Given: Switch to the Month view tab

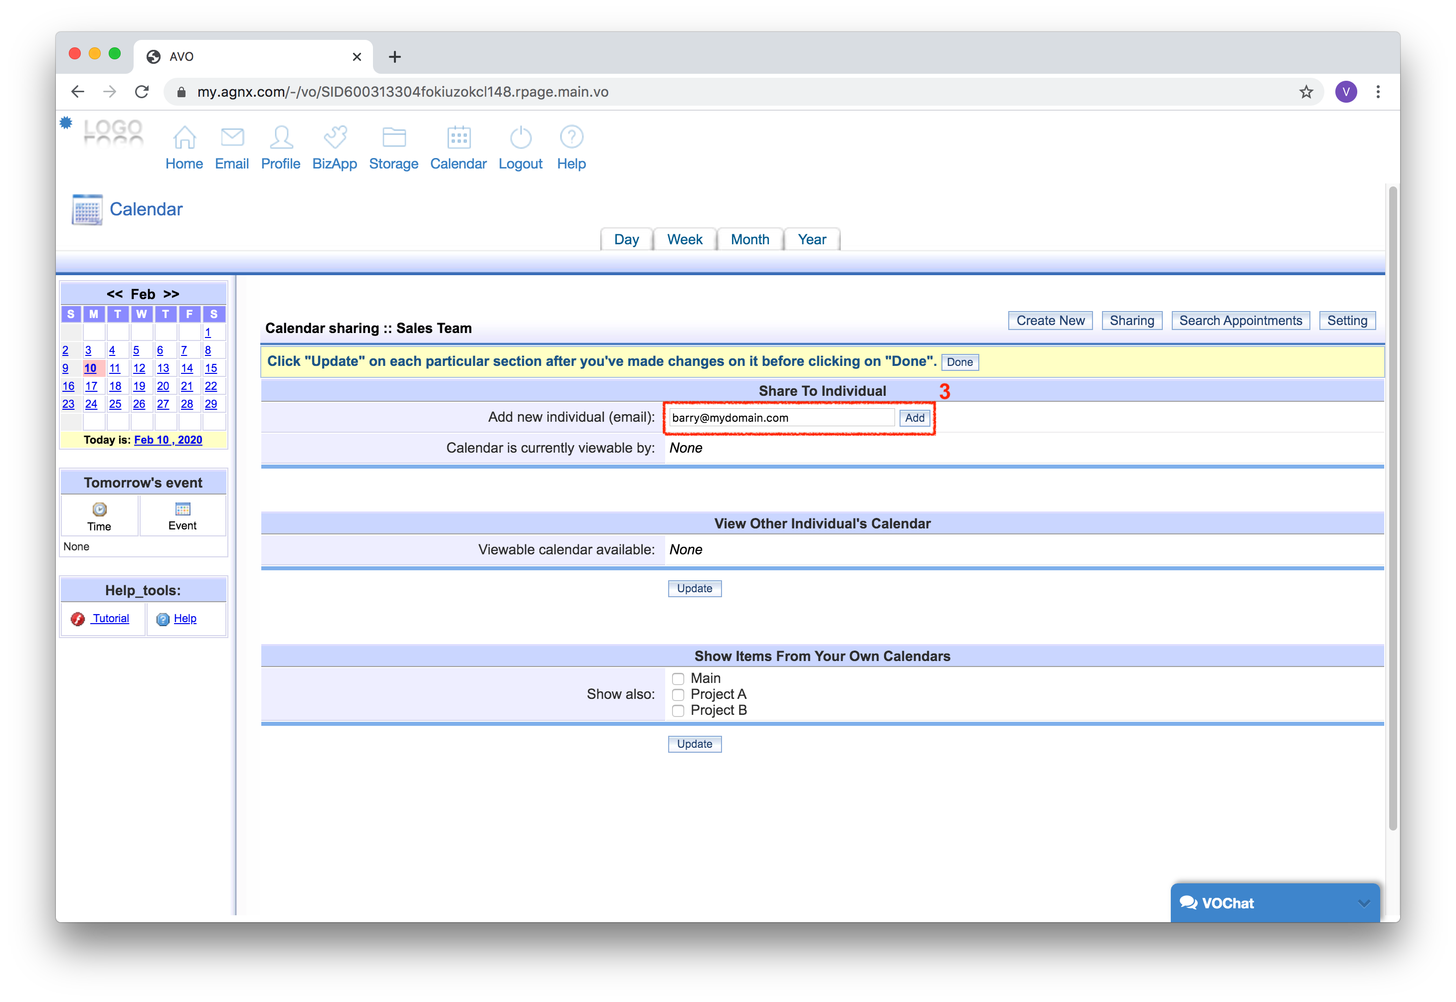Looking at the screenshot, I should 749,240.
